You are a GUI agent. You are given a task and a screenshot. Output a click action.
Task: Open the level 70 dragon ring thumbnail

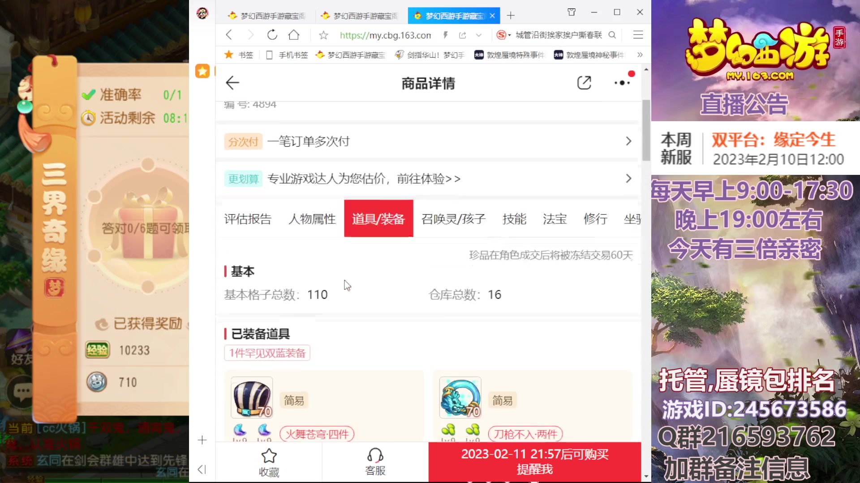460,398
